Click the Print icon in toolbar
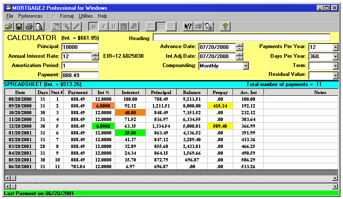The height and width of the screenshot is (199, 343). 29,27
